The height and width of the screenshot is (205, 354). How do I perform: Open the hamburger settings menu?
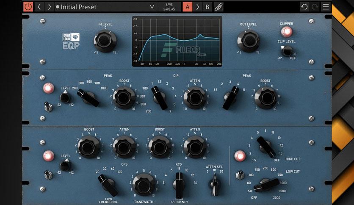[x=326, y=7]
